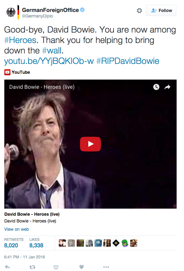The image size is (184, 271).
Task: Open the #Heroes hashtag
Action: (20, 40)
